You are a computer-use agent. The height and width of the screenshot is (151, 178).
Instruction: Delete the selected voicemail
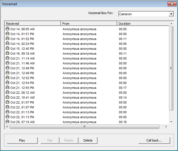coord(88,140)
